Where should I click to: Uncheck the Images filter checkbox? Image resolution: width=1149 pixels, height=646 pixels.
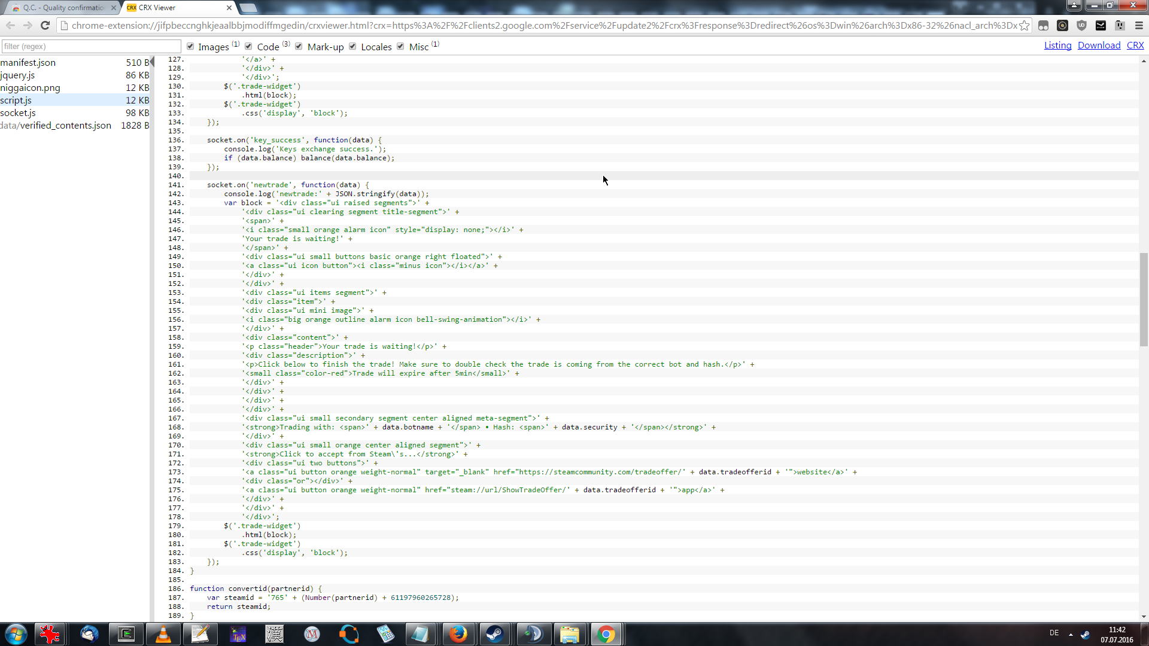[190, 46]
